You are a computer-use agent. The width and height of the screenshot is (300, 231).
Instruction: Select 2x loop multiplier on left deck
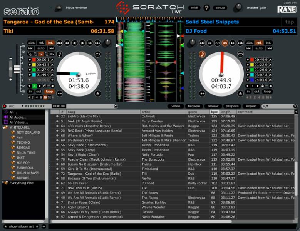point(52,54)
